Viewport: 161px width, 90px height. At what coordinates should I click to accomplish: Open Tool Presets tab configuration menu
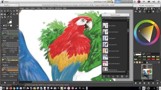[x=128, y=18]
